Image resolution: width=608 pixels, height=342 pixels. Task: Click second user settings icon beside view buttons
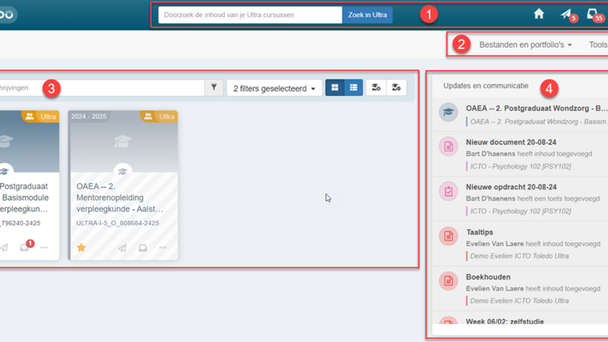pos(396,87)
